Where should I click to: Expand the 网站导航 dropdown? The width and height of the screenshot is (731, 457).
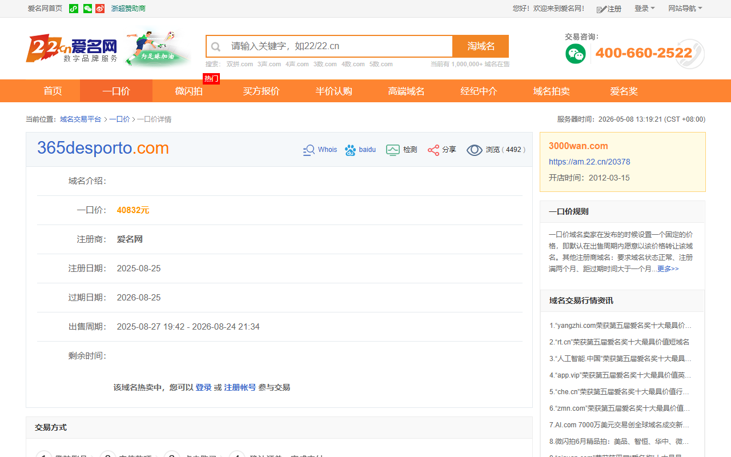(x=685, y=9)
